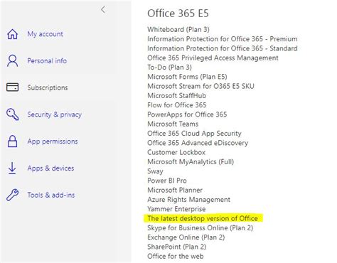Click Office 365 Privileged Access Management
The width and height of the screenshot is (337, 263).
click(x=213, y=58)
